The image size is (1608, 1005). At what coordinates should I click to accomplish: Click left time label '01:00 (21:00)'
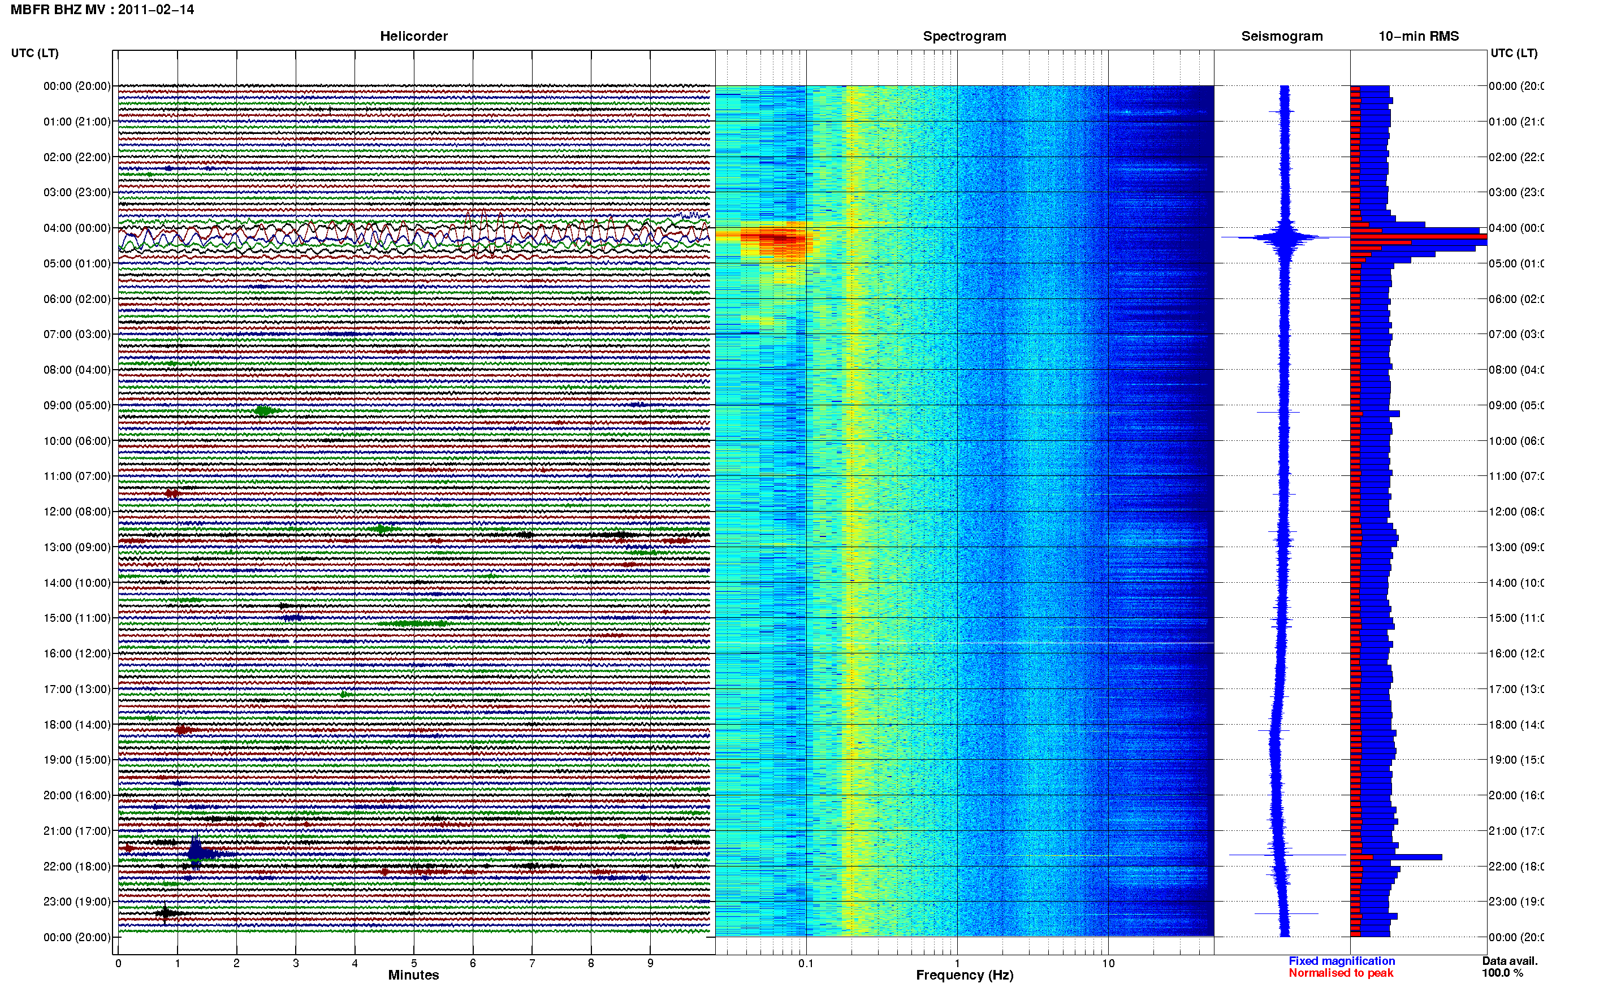77,122
